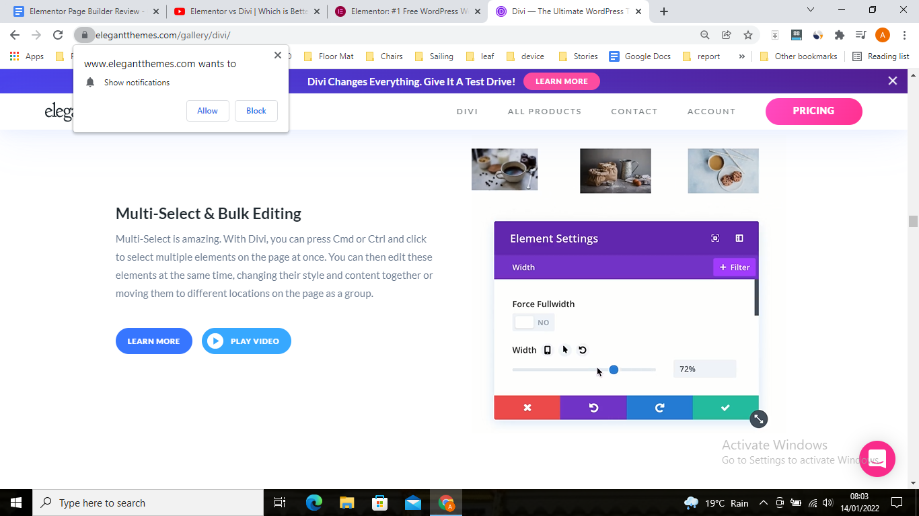Launch Microsoft Edge from taskbar
The image size is (919, 516).
click(x=314, y=503)
